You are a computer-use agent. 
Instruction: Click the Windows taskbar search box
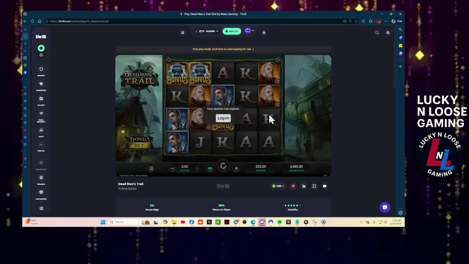(x=130, y=222)
